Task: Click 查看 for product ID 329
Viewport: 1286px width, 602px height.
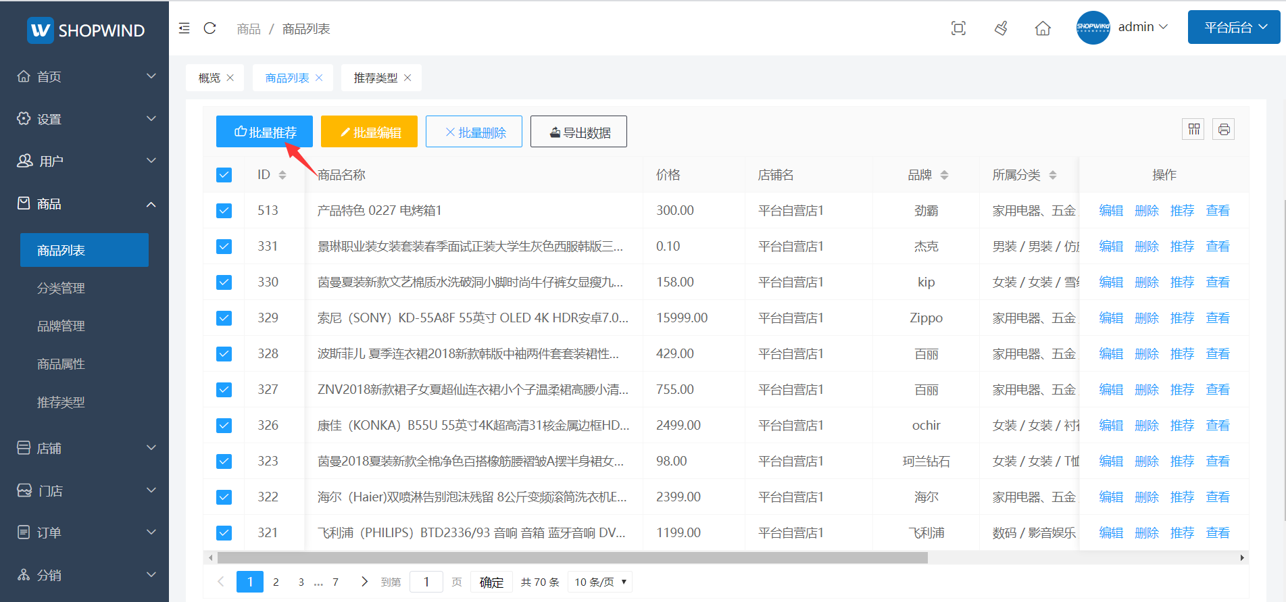Action: [x=1218, y=318]
